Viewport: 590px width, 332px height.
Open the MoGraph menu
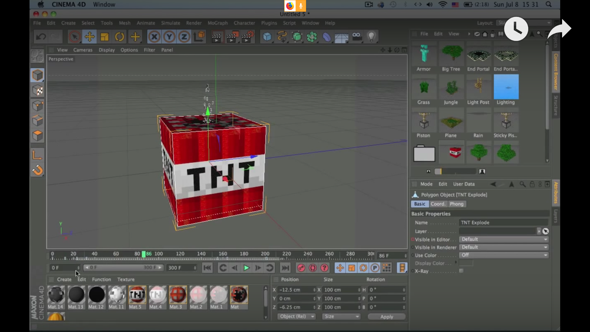point(218,23)
